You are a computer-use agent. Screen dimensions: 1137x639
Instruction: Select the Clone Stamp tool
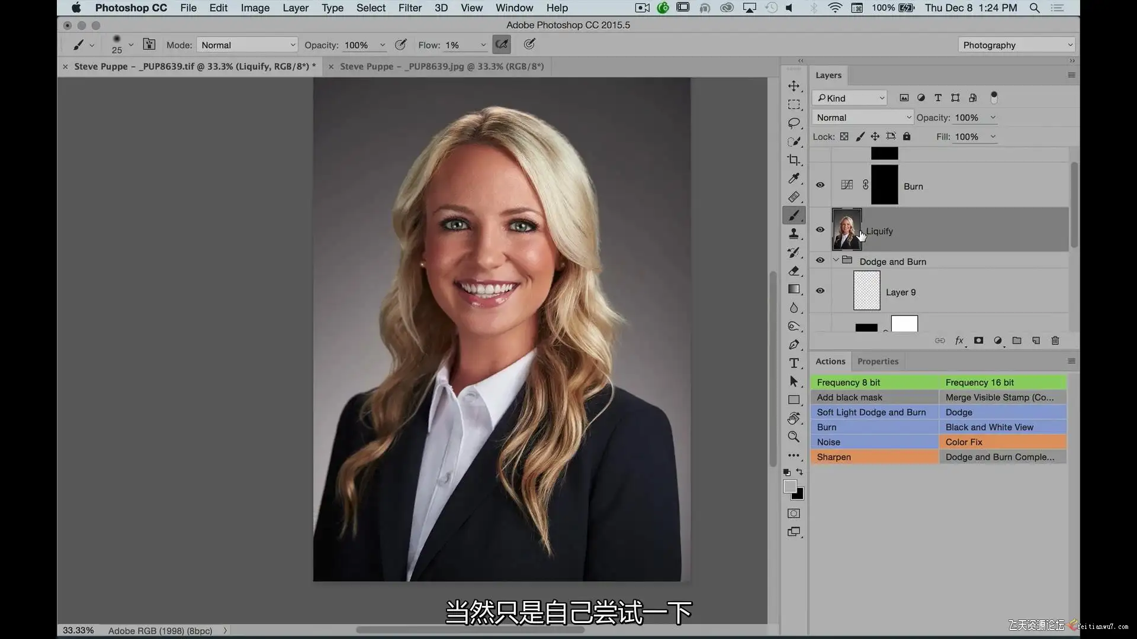pyautogui.click(x=794, y=234)
